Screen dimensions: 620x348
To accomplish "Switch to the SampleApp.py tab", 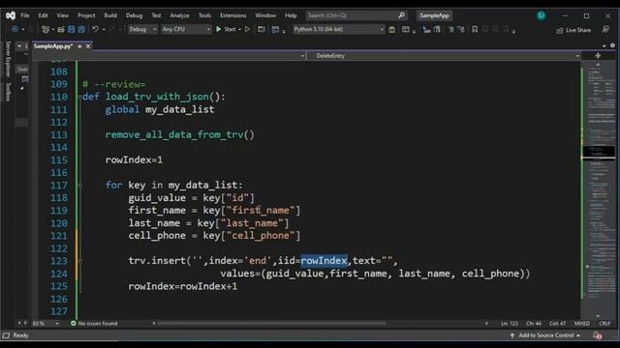I will click(x=53, y=46).
